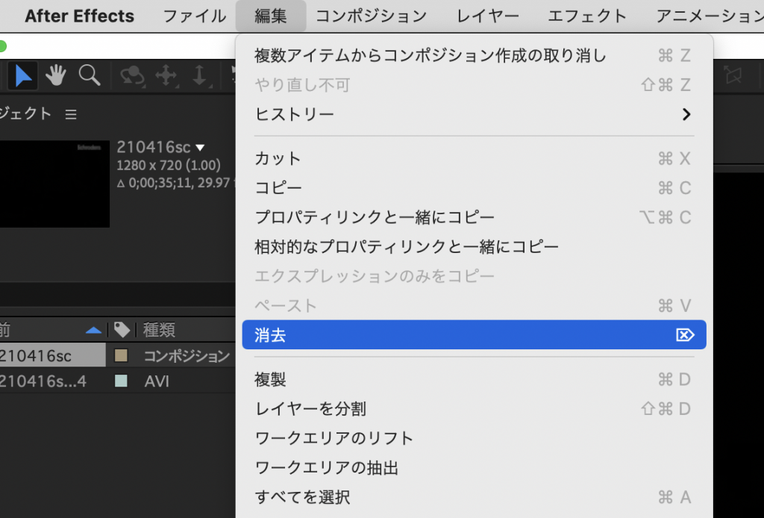Open the 210416sc name dropdown arrow

click(x=200, y=148)
